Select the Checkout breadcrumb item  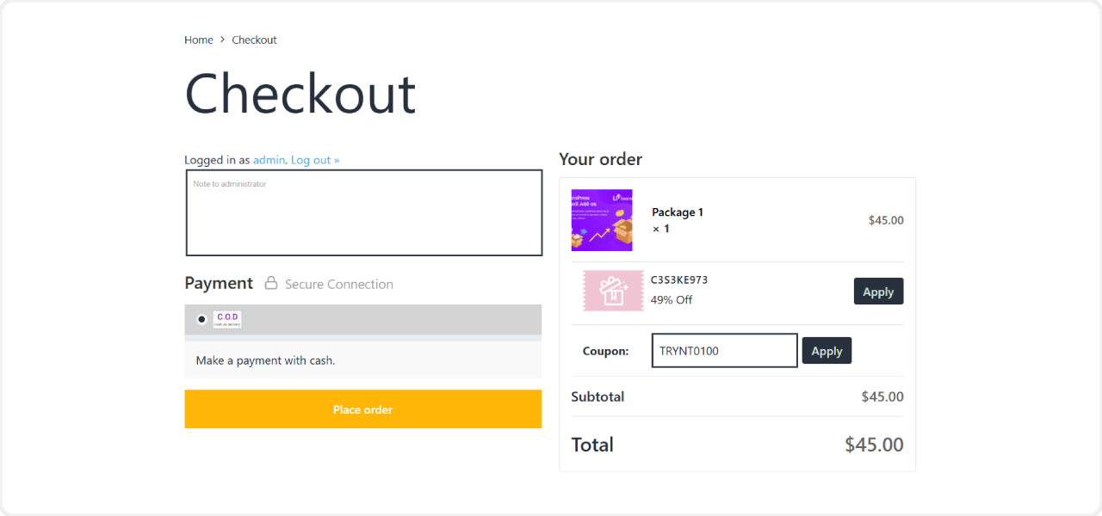[254, 40]
